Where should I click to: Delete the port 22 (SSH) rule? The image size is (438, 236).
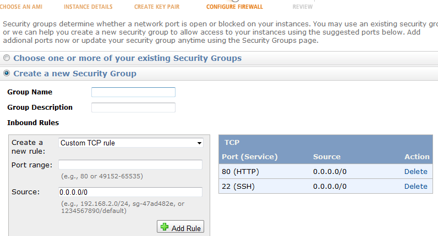pyautogui.click(x=415, y=186)
